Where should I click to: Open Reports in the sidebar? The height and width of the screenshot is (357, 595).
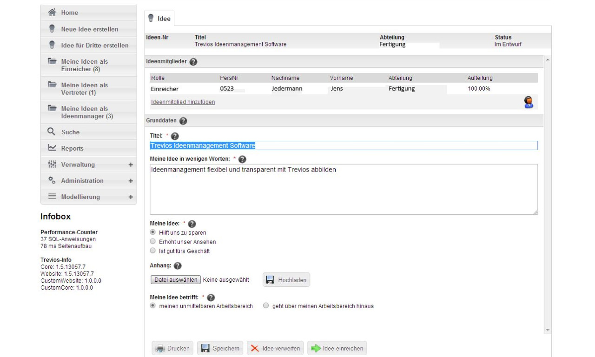point(89,148)
